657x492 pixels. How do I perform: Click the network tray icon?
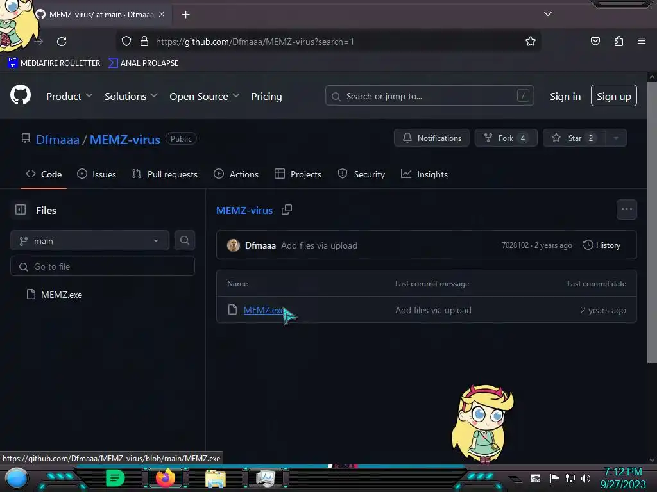tap(570, 478)
